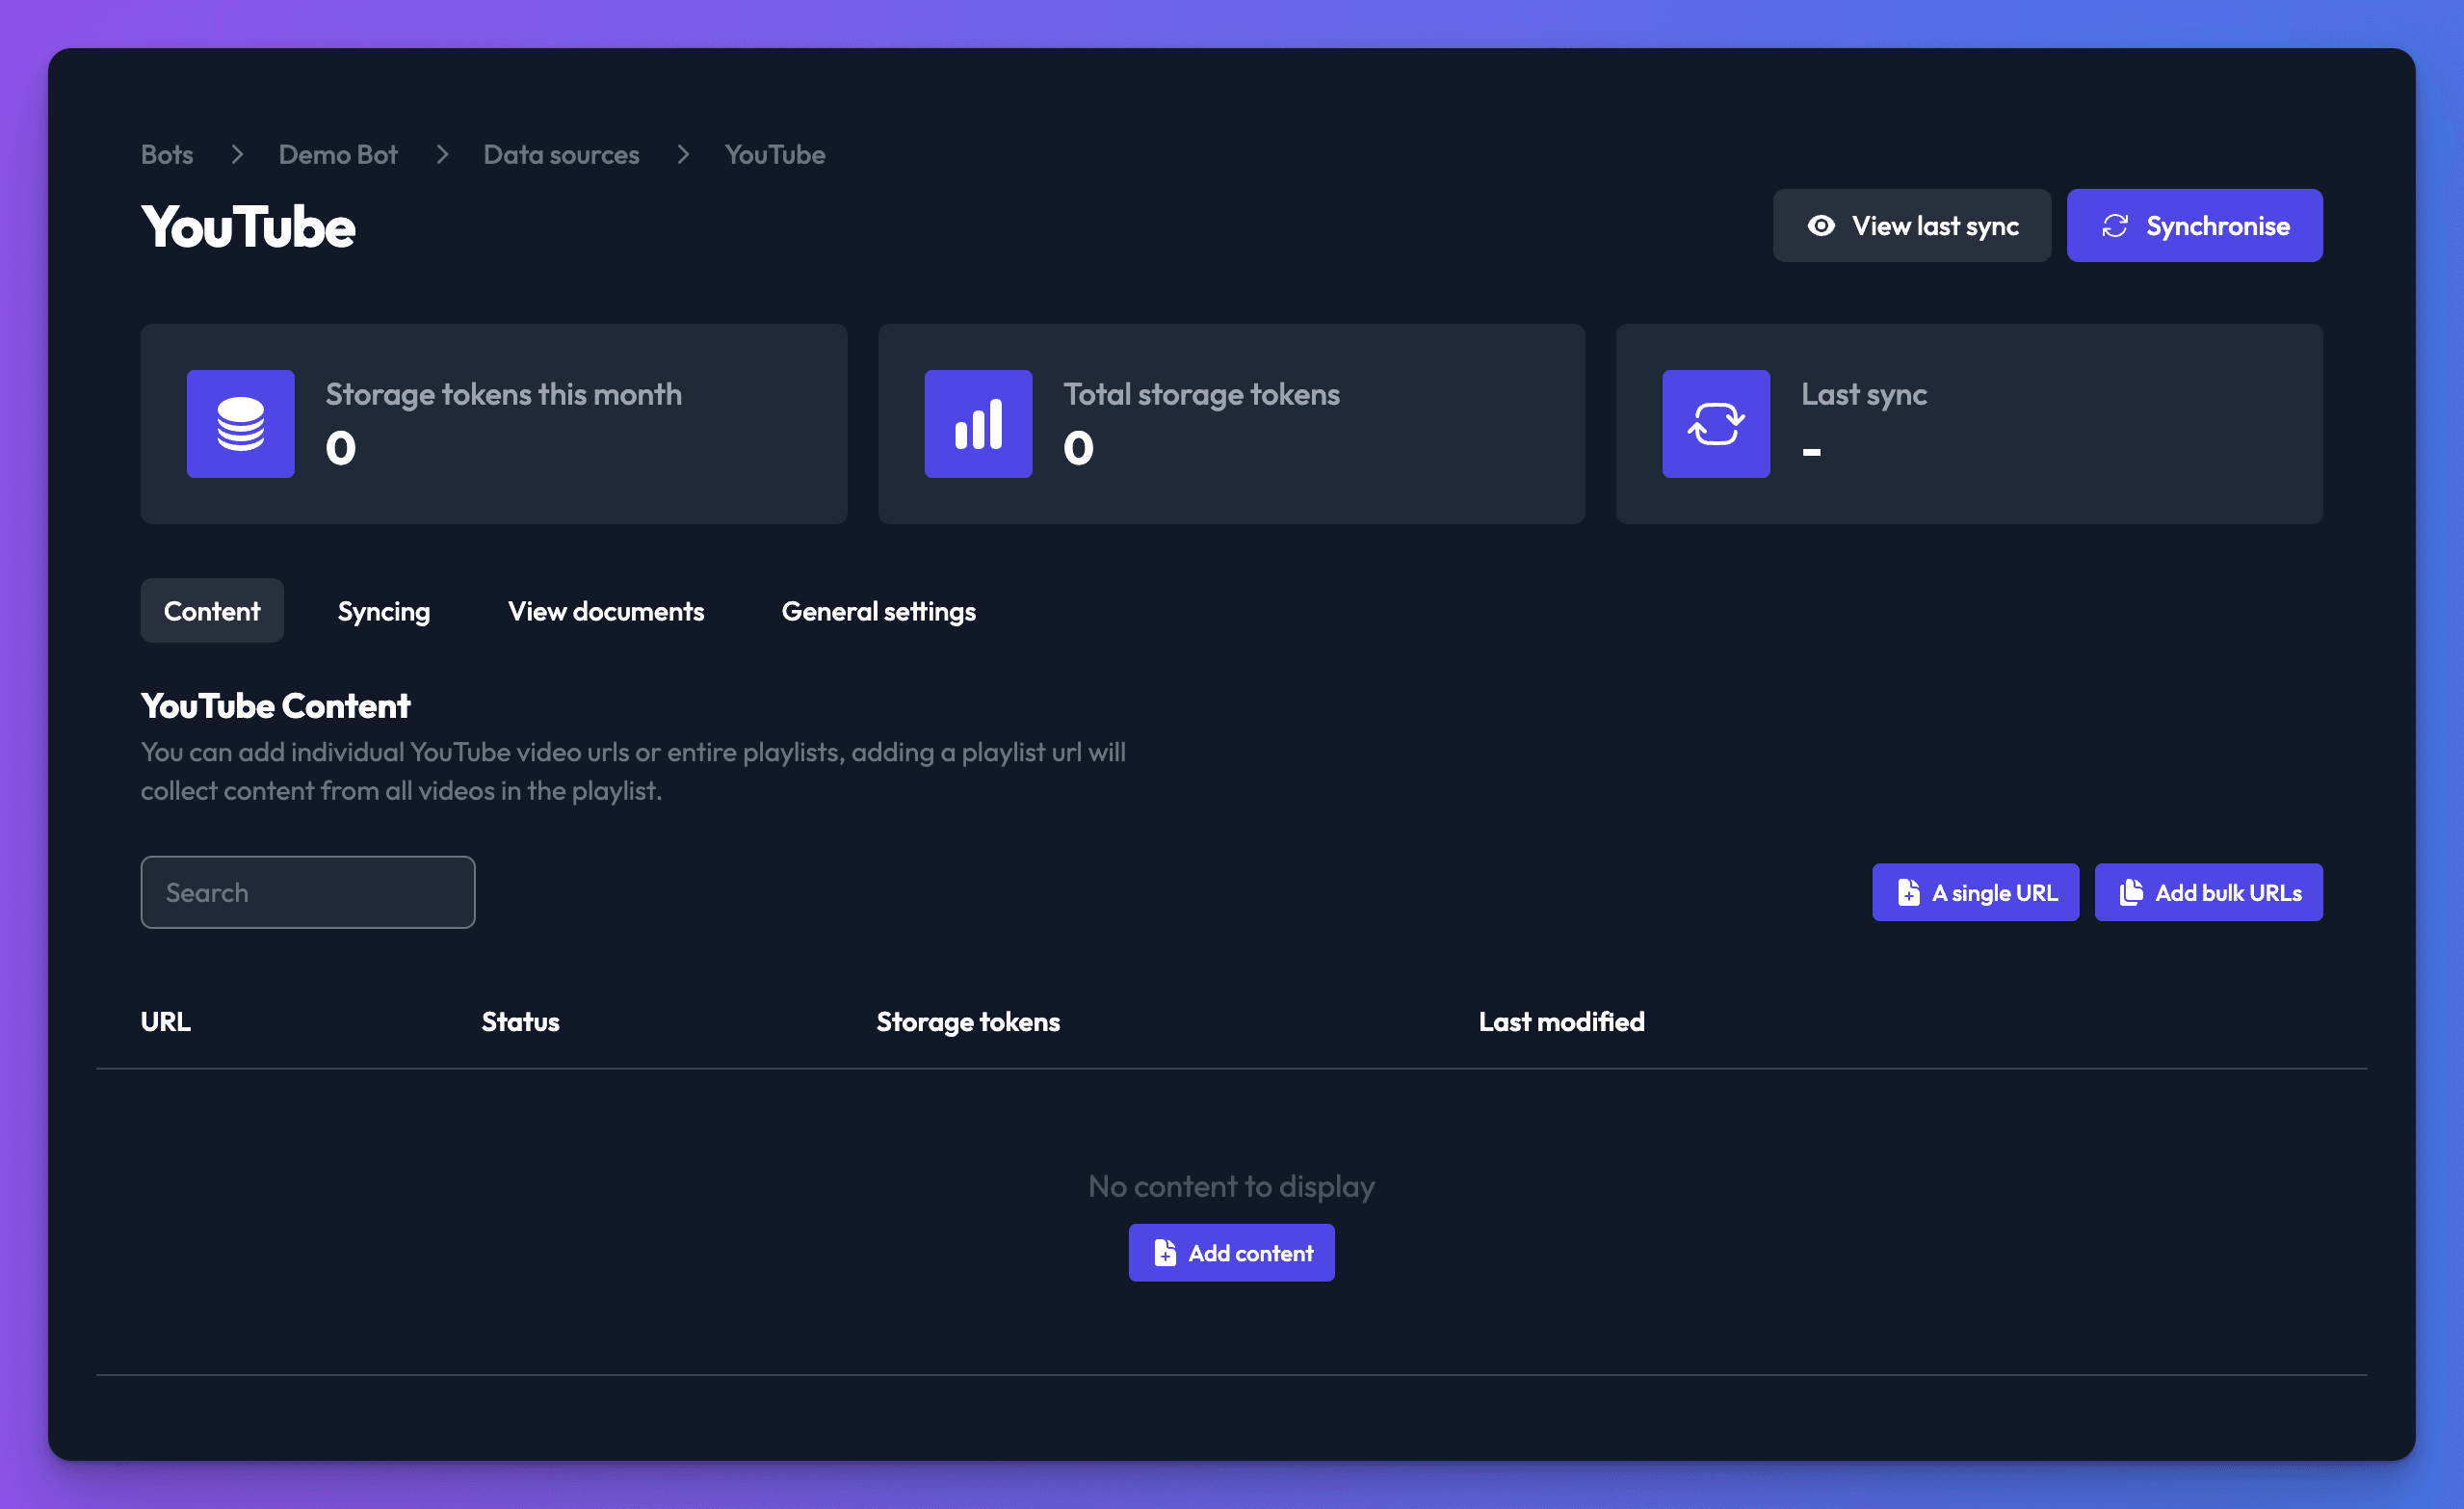2464x1509 pixels.
Task: Start a sync with the Synchronise button
Action: tap(2194, 226)
